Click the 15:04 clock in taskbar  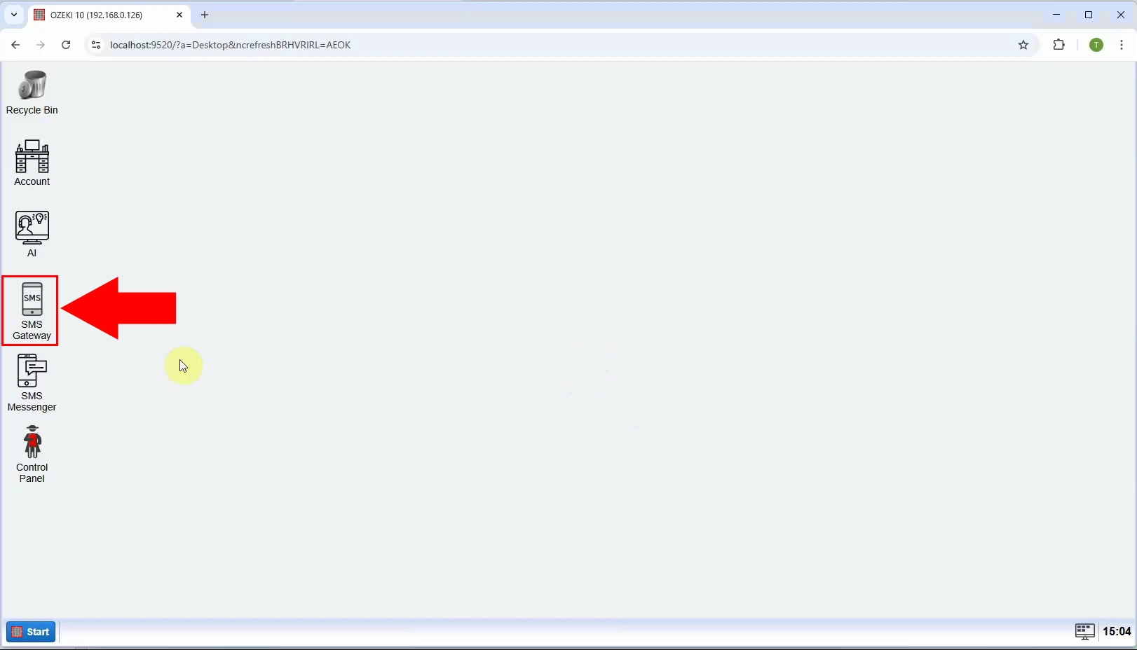1117,632
